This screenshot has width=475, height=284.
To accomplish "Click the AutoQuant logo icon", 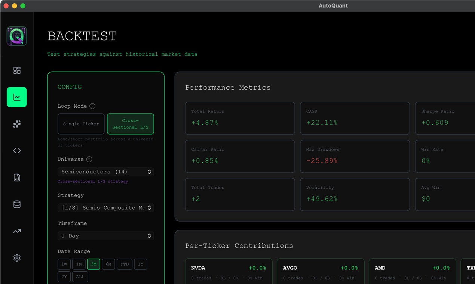I will (17, 36).
